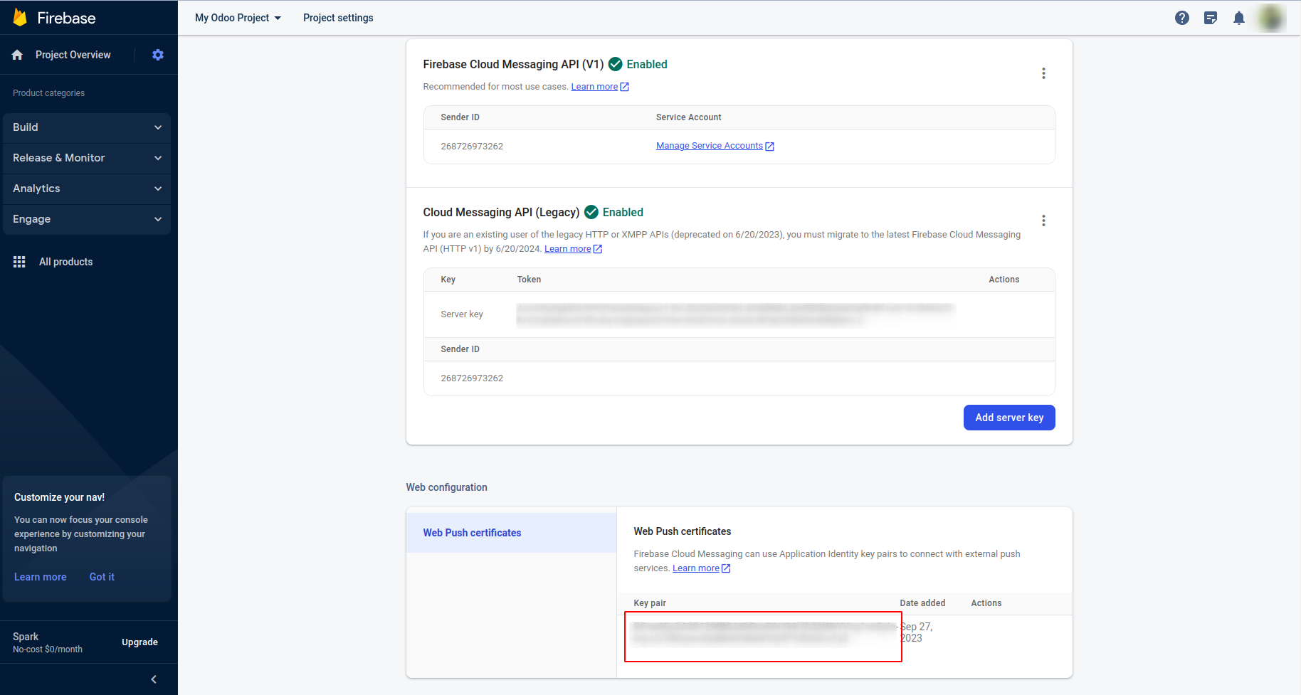Open the help question mark icon
The image size is (1301, 695).
1181,18
